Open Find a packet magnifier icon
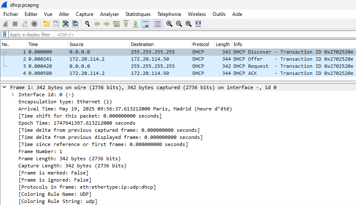The height and width of the screenshot is (205, 356). 87,24
